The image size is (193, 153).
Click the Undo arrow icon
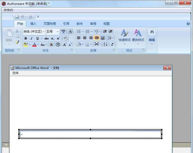pos(23,17)
